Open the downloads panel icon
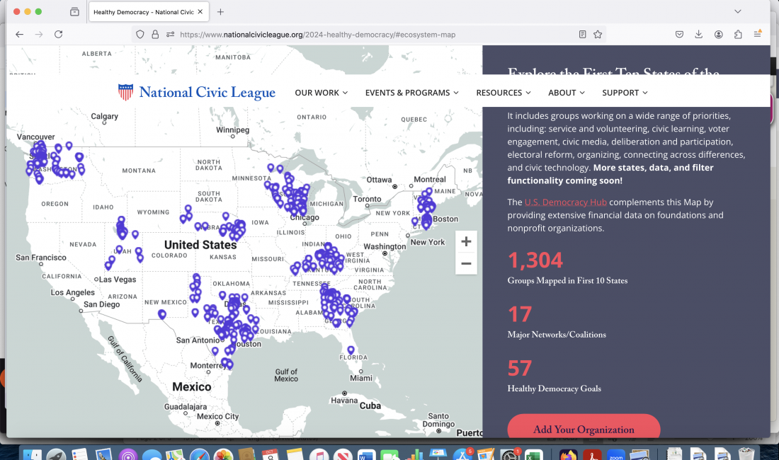Viewport: 779px width, 460px height. click(698, 34)
